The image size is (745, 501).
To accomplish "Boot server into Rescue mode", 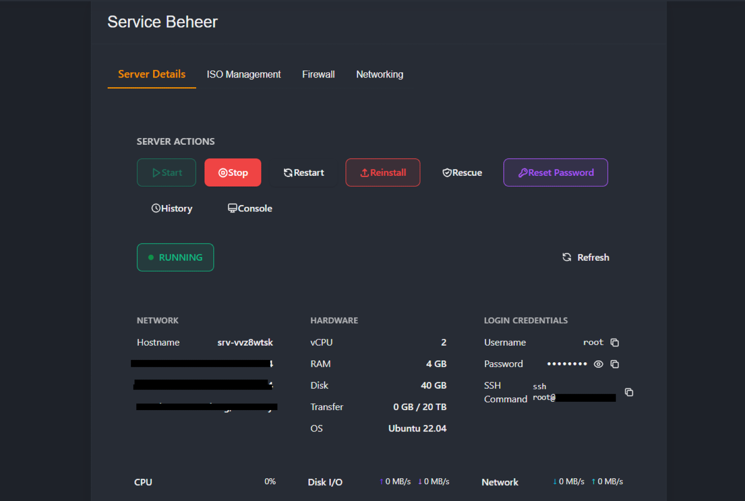I will coord(462,173).
